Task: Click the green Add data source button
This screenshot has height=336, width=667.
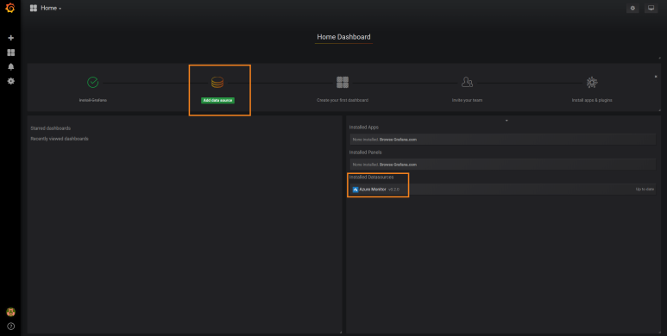Action: (x=217, y=100)
